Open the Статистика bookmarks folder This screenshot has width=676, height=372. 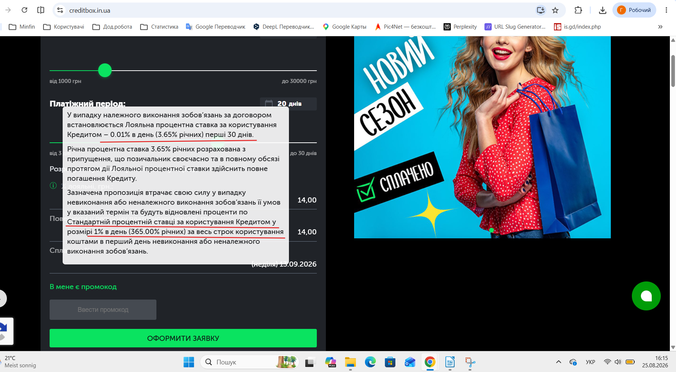(159, 27)
